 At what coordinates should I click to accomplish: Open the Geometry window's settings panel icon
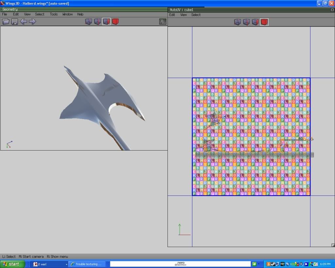(x=163, y=22)
